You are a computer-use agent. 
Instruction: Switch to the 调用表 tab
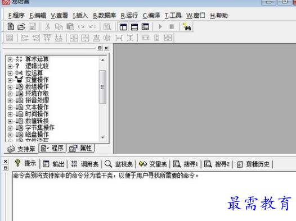coord(85,164)
